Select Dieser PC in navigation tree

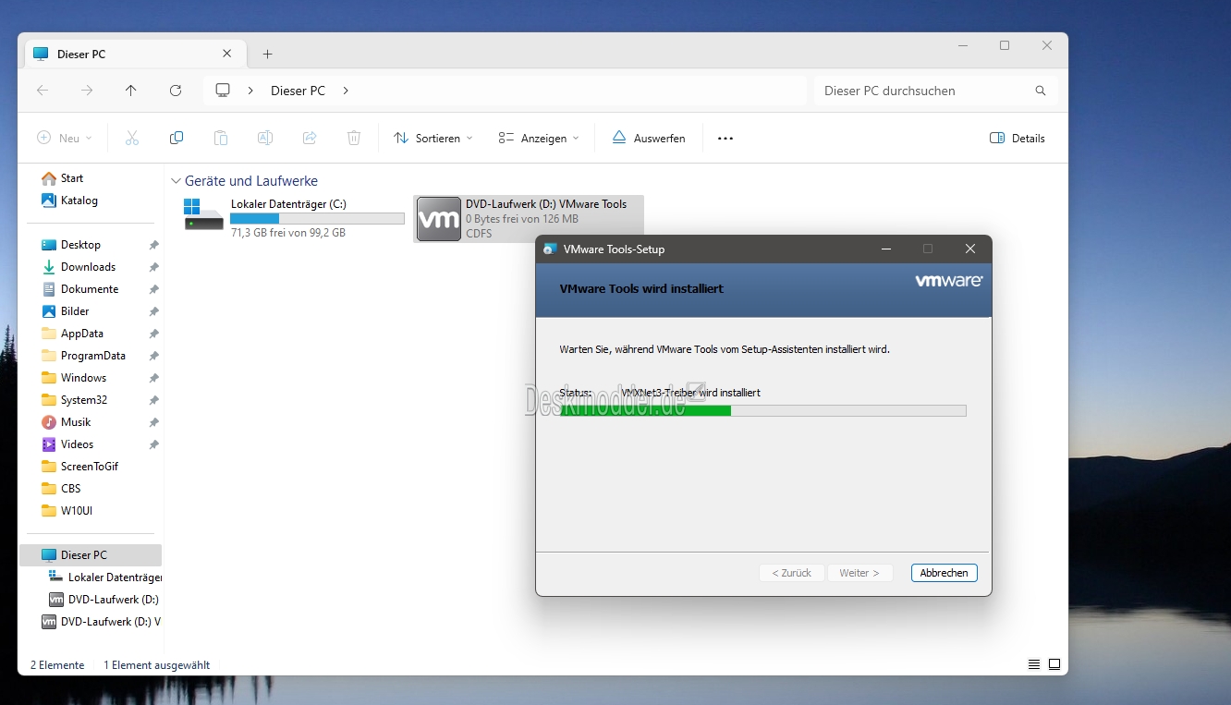click(90, 555)
